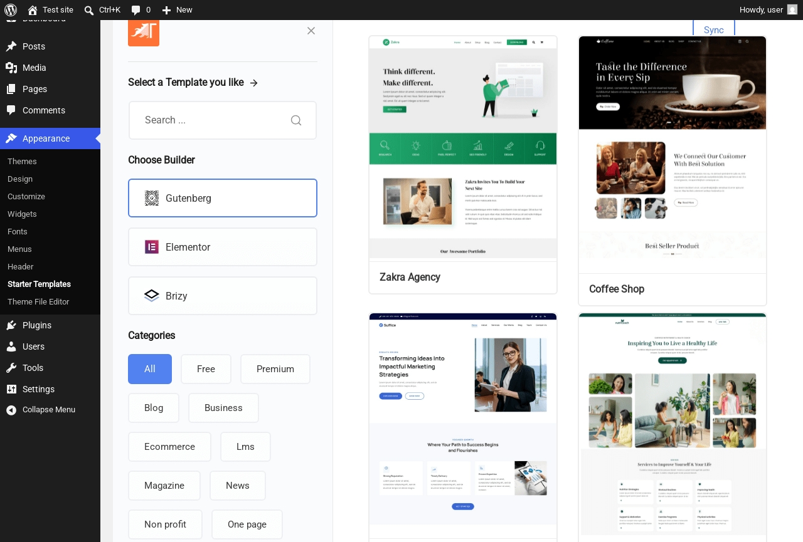Close the template selection panel
This screenshot has height=542, width=803.
[311, 31]
